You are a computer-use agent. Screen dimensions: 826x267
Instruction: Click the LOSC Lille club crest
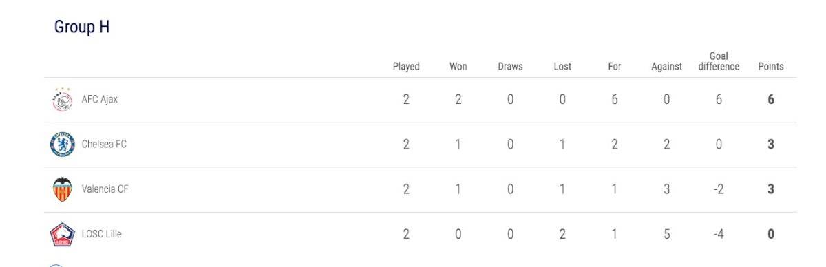62,235
